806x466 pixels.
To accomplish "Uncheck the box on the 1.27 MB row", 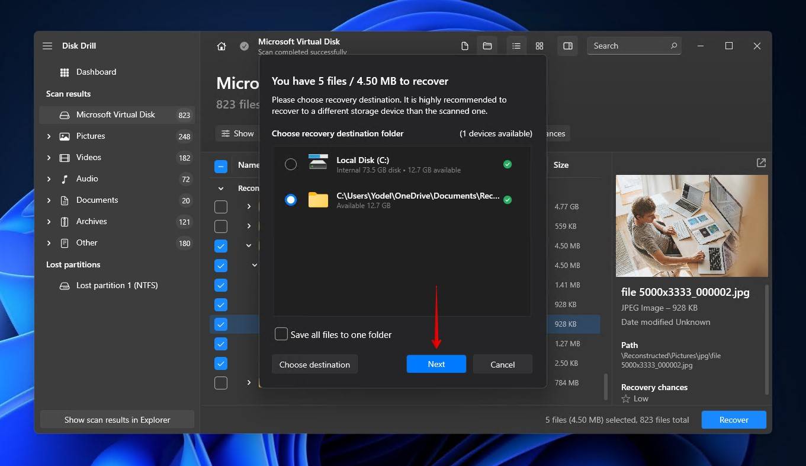I will 221,344.
